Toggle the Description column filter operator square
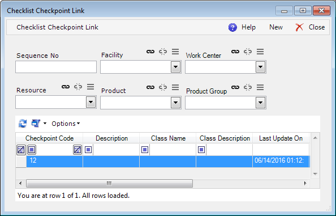336x216 pixels. coord(88,150)
